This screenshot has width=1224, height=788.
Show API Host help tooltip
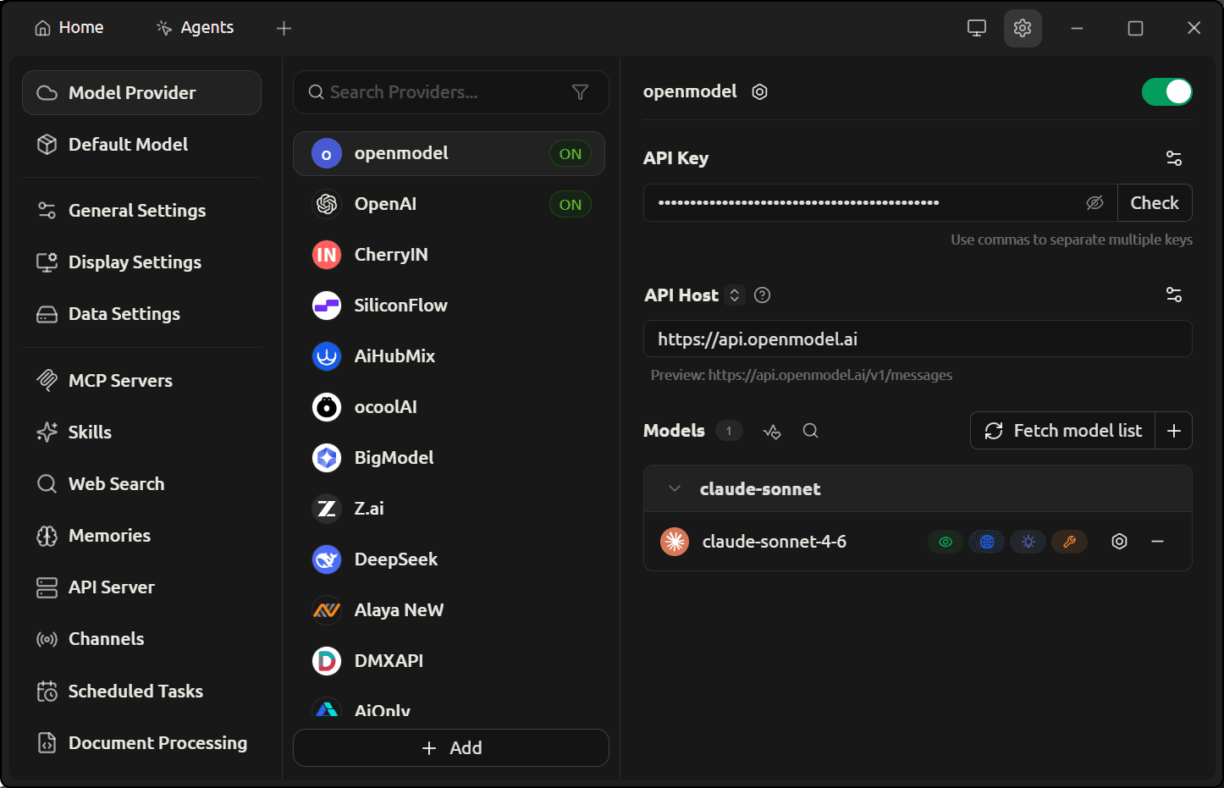[x=762, y=295]
